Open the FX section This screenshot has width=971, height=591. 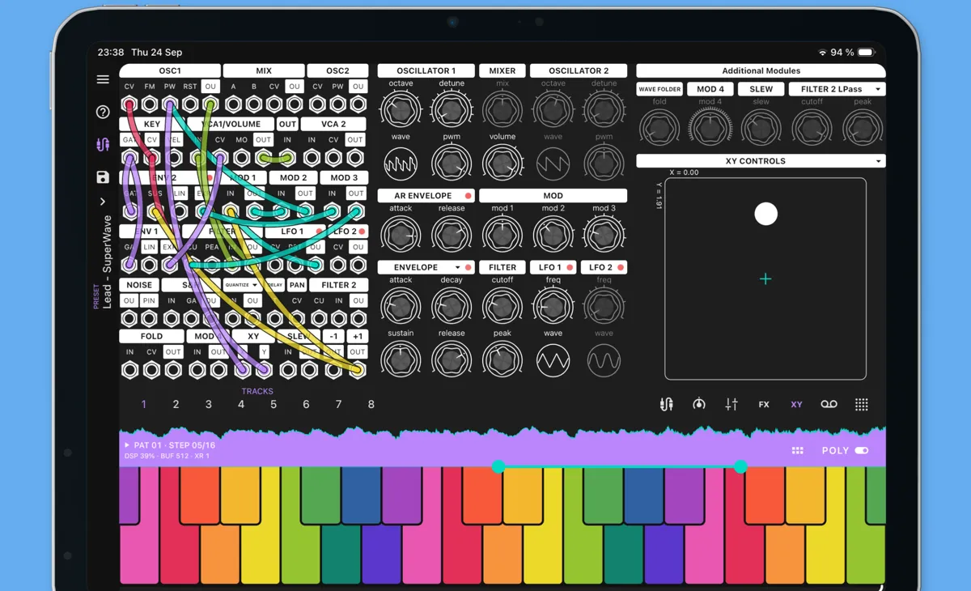(x=764, y=404)
